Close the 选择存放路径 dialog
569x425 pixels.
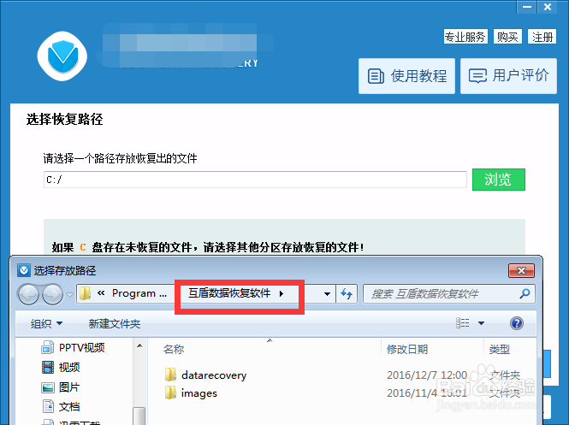click(521, 270)
